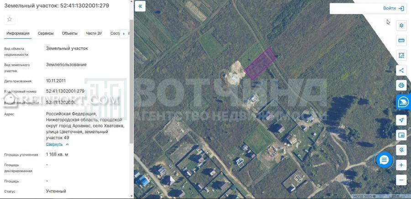
Task: Select the ruler measurement tool
Action: pos(401,41)
